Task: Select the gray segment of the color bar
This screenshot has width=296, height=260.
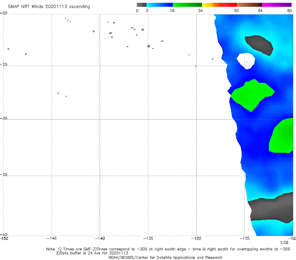Action: pyautogui.click(x=142, y=5)
